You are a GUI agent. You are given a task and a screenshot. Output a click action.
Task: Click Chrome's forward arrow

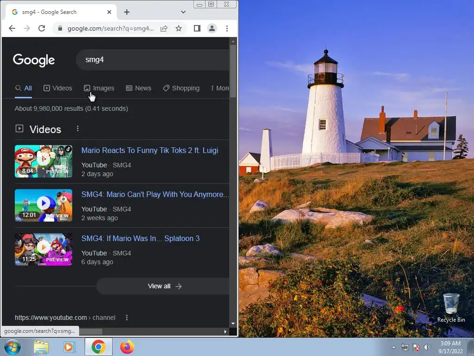27,28
